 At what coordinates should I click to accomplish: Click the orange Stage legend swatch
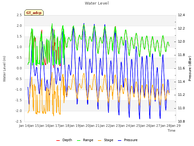tap(100, 141)
